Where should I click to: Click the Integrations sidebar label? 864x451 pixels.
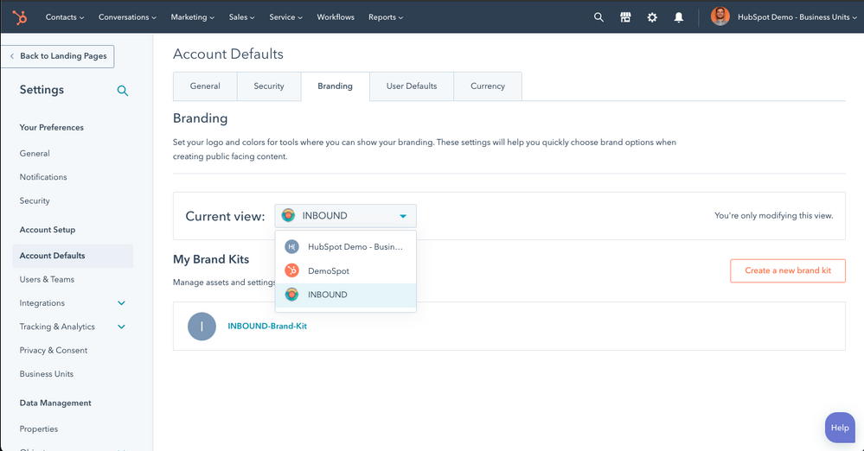(x=42, y=303)
